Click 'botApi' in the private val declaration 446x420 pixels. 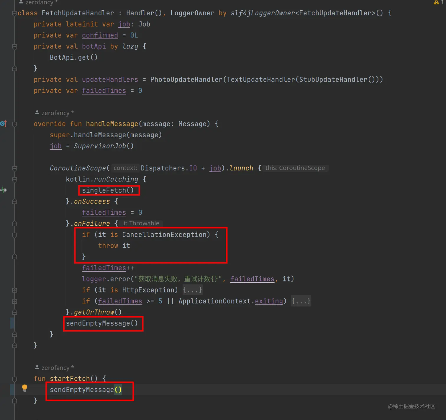[x=94, y=46]
